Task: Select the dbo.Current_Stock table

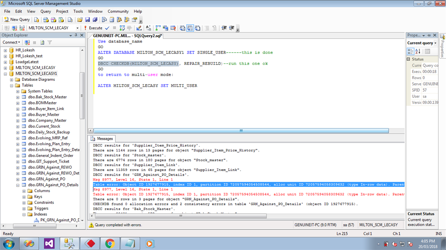Action: (44, 126)
